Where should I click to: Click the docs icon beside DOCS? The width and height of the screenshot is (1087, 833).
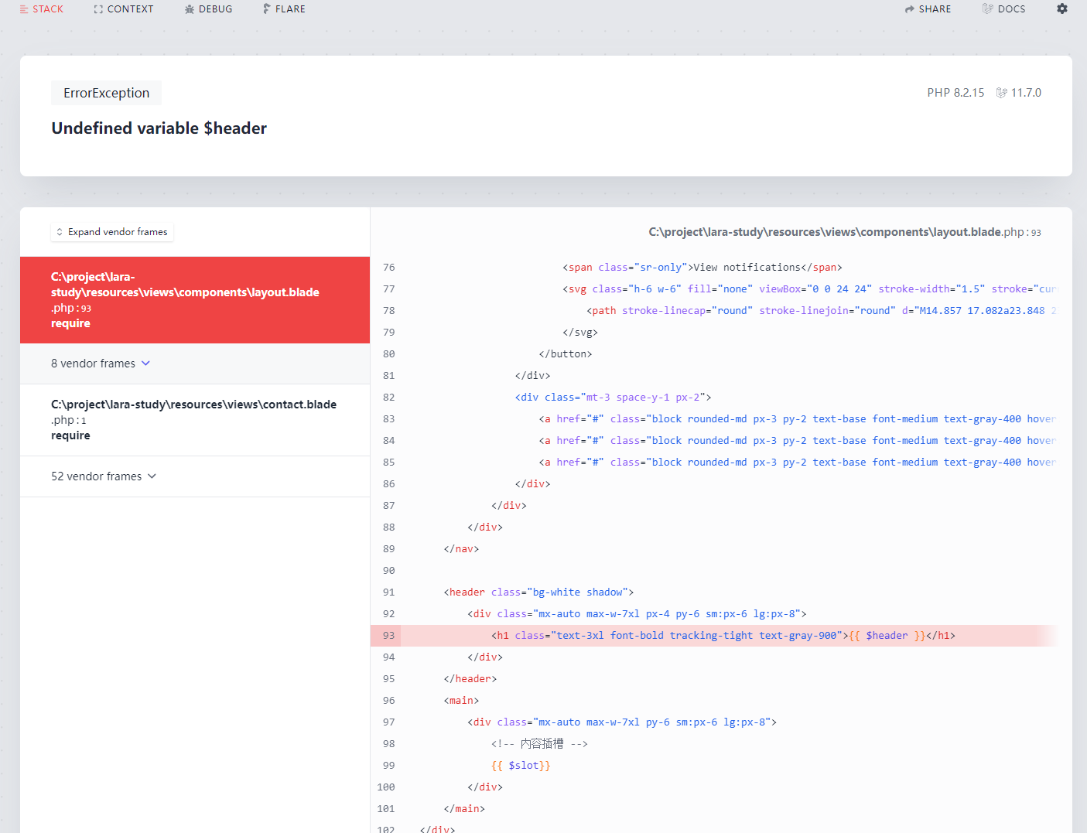point(987,9)
